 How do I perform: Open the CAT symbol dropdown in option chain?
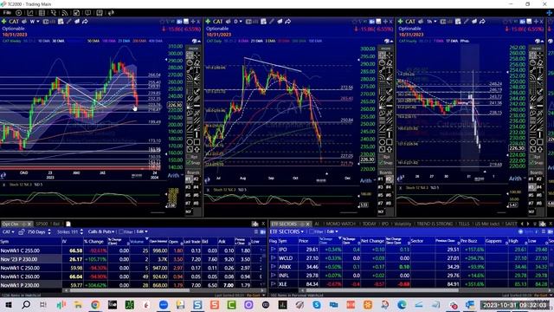[9, 232]
